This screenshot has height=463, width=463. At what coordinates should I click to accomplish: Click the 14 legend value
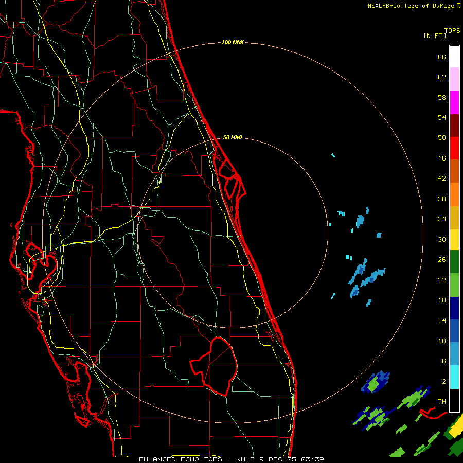(442, 320)
